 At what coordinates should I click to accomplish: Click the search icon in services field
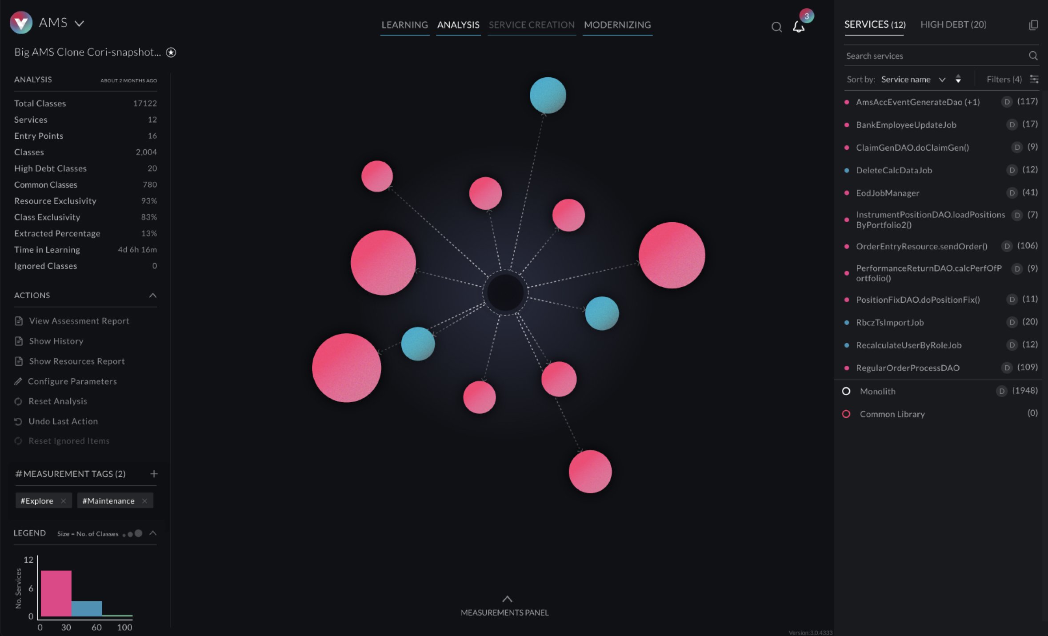(1033, 56)
